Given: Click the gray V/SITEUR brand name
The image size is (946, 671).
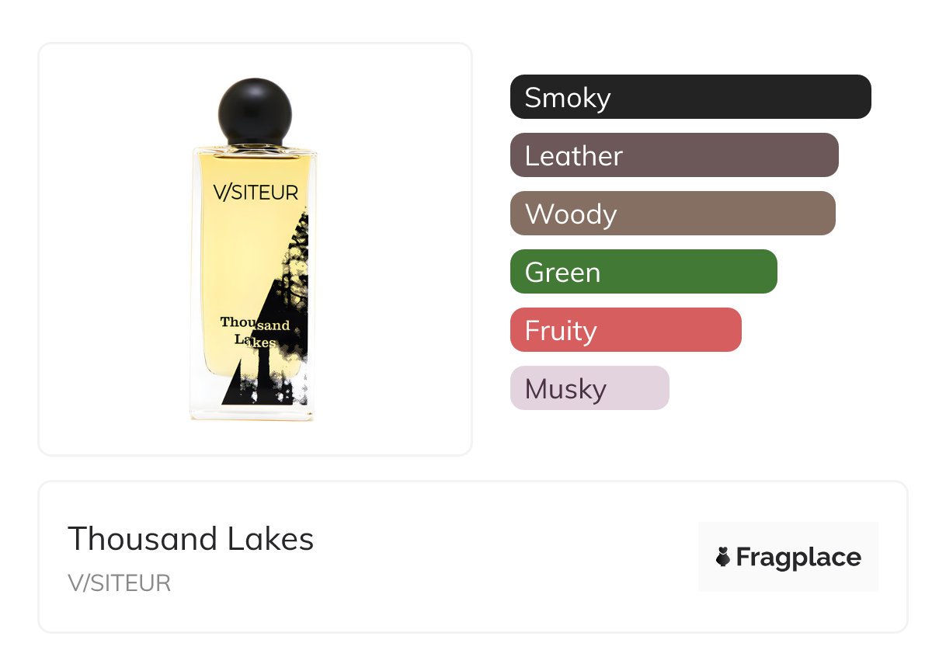Looking at the screenshot, I should coord(120,582).
